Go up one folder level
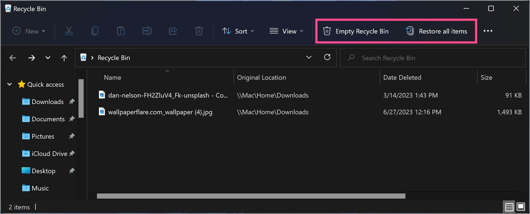The image size is (530, 214). 64,58
